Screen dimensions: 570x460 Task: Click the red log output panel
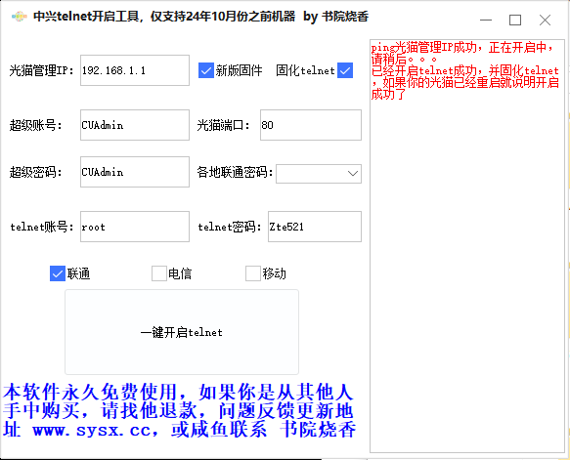click(x=467, y=246)
